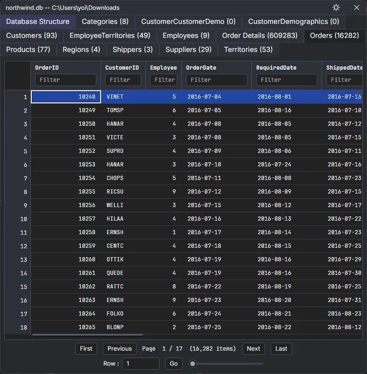
Task: Select customer cell VICTE
Action: [123, 137]
